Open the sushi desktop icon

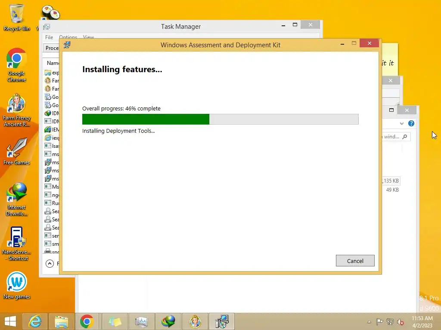click(x=51, y=12)
